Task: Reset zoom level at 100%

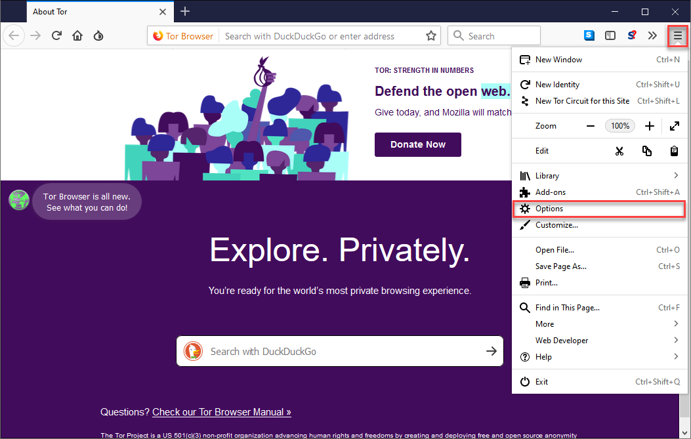Action: [x=620, y=126]
